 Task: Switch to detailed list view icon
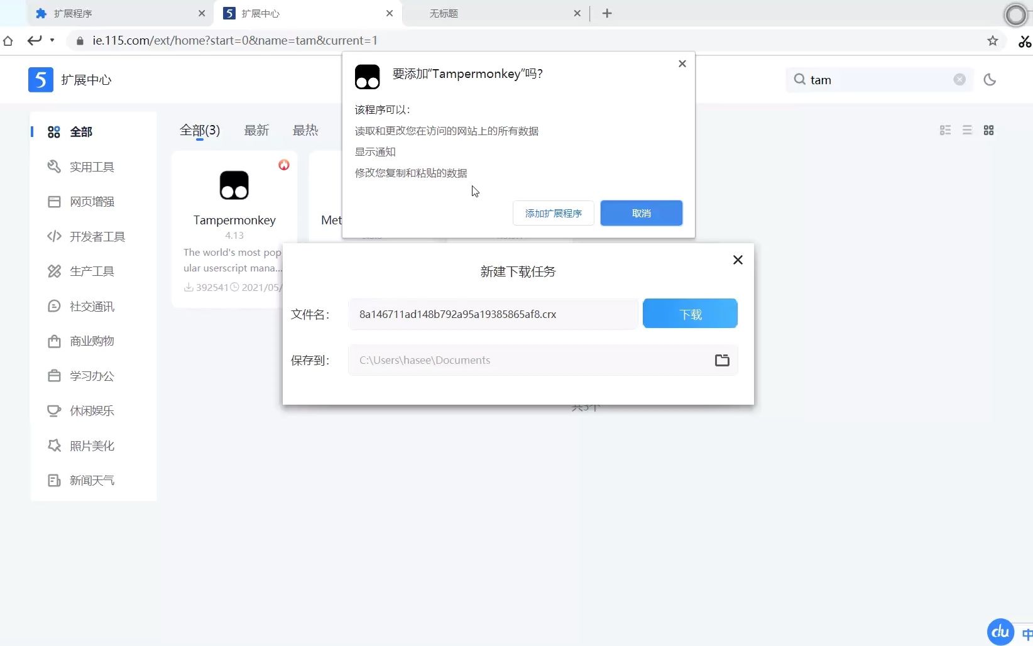pos(945,130)
